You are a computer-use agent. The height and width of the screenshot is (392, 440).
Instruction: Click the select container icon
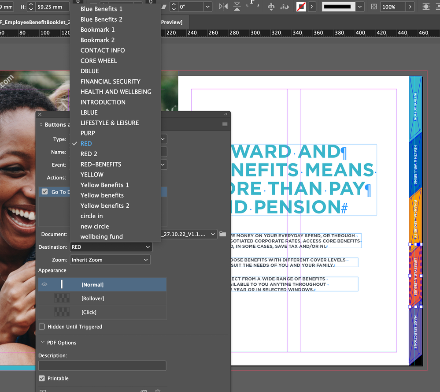tap(271, 7)
